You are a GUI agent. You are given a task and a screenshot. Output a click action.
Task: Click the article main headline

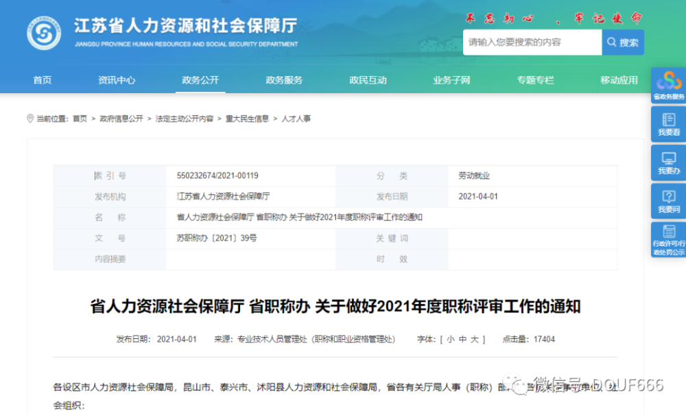pos(335,307)
